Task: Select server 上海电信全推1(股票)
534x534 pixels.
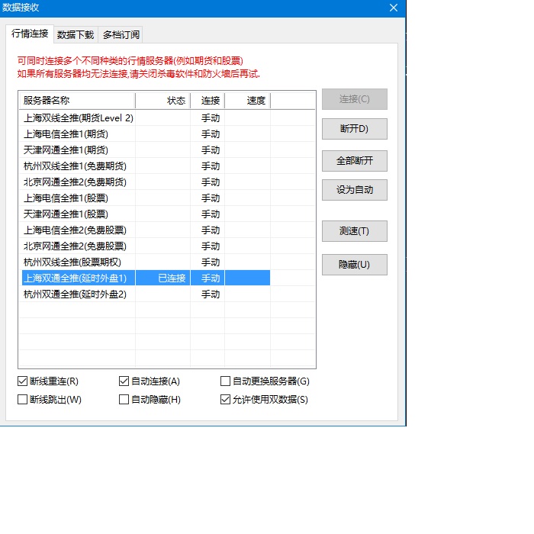Action: click(66, 198)
